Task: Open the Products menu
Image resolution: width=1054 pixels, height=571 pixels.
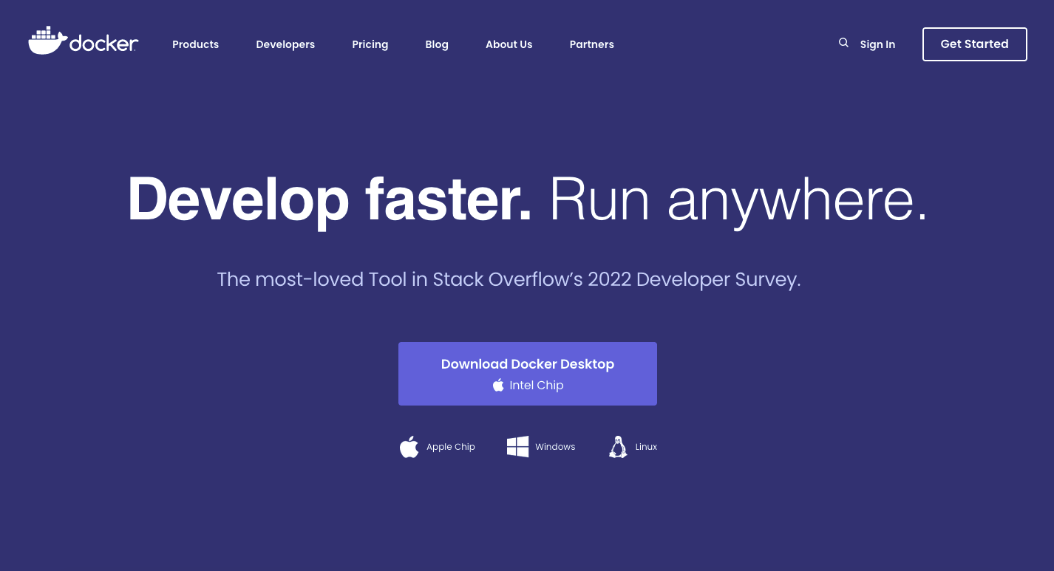Action: click(195, 44)
